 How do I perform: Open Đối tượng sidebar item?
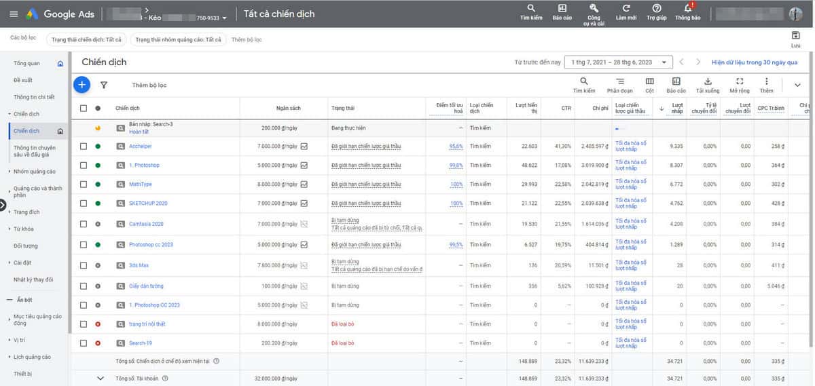pyautogui.click(x=26, y=246)
